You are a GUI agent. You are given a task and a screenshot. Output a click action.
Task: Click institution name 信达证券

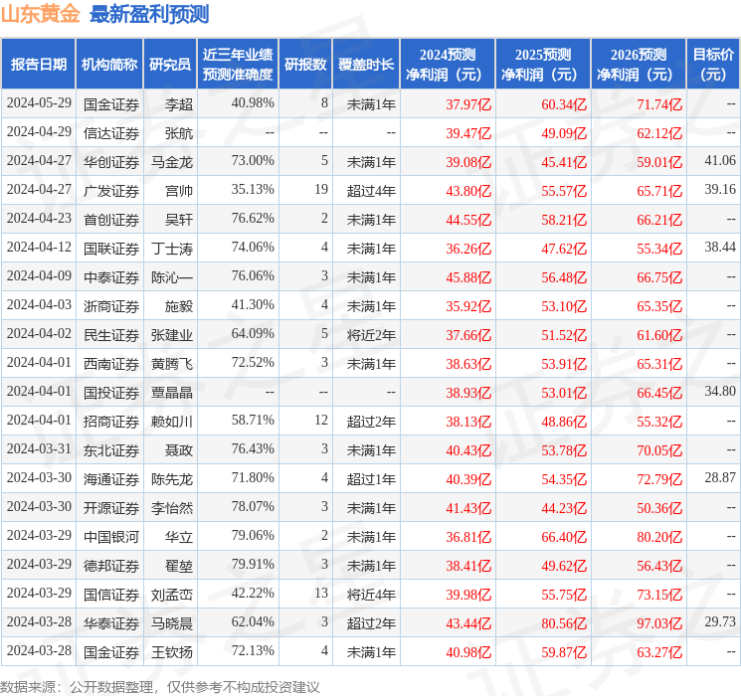[111, 133]
